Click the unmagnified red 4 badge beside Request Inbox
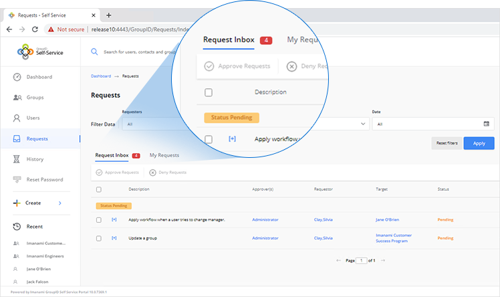This screenshot has height=297, width=500. (136, 156)
